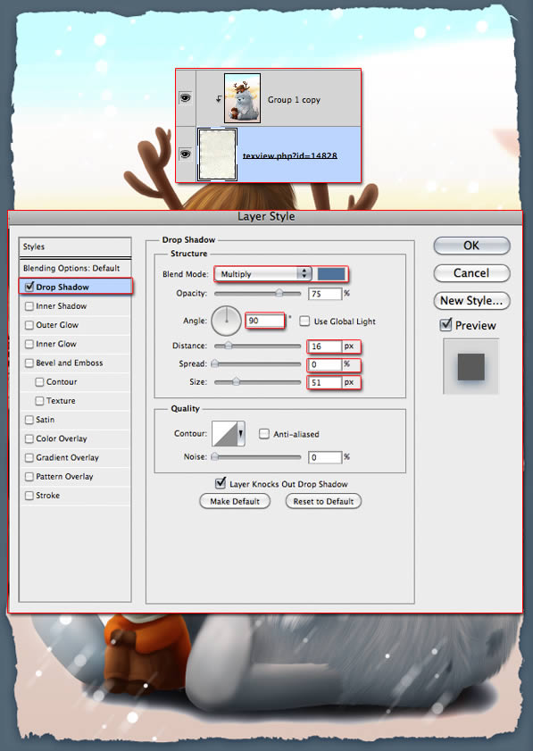Click the New Style... button
The height and width of the screenshot is (751, 533).
pyautogui.click(x=471, y=301)
